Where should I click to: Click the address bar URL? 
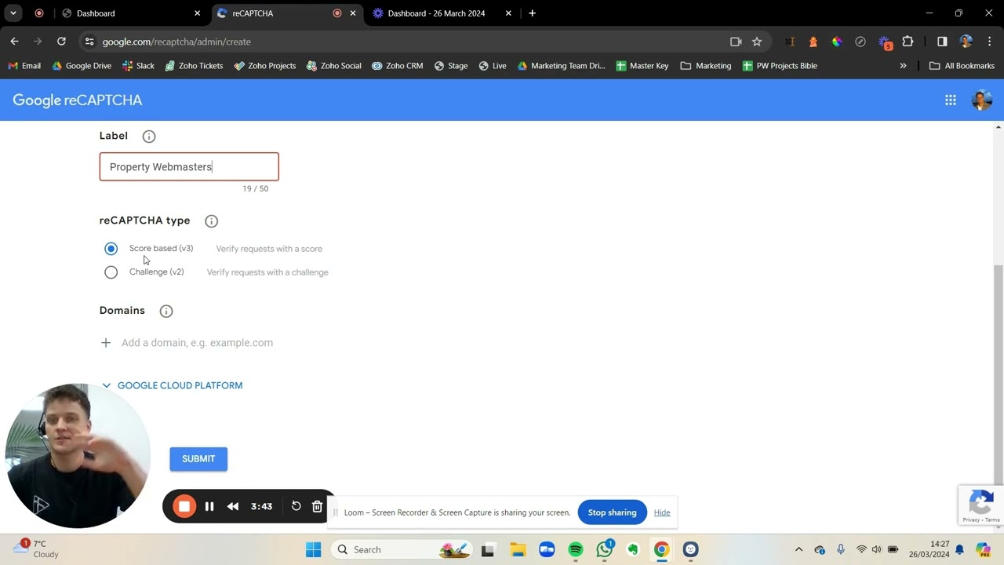(x=176, y=42)
